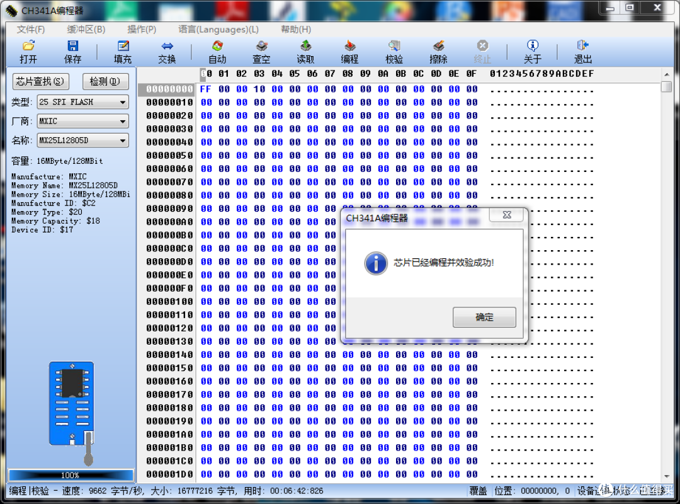Open the 语言(Languages)(L) menu
This screenshot has height=504, width=680.
click(218, 30)
